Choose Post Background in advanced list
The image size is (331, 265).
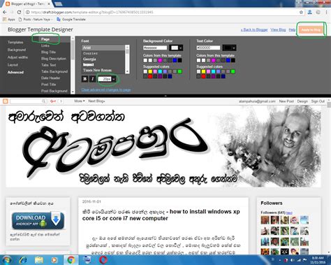tap(54, 91)
